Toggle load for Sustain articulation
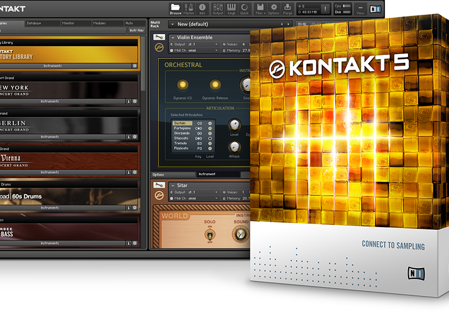The width and height of the screenshot is (449, 312). coord(210,123)
